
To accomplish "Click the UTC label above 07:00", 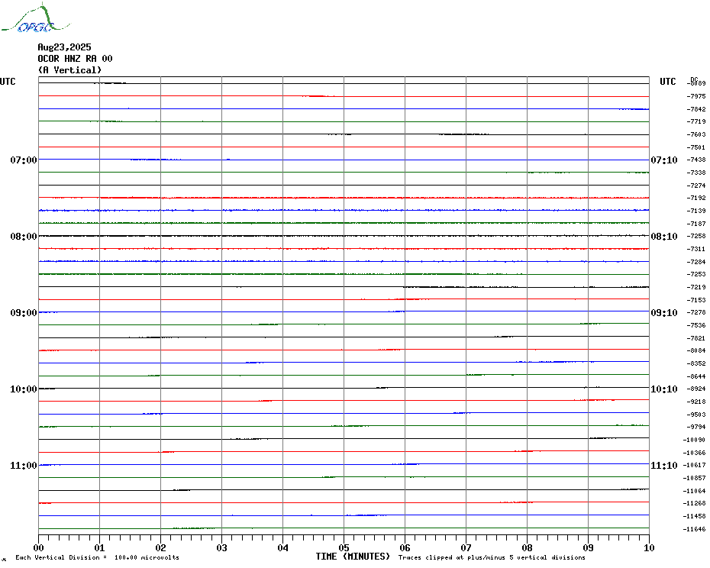I will [8, 82].
